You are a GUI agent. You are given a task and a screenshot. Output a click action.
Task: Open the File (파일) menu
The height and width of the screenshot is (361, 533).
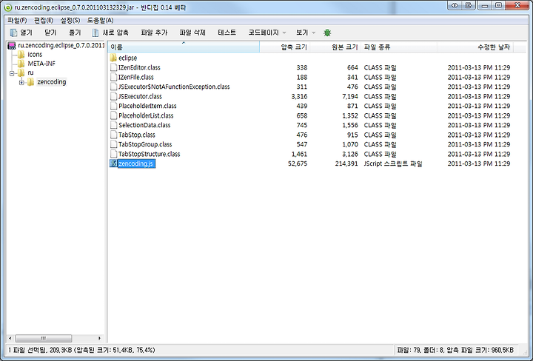[17, 21]
